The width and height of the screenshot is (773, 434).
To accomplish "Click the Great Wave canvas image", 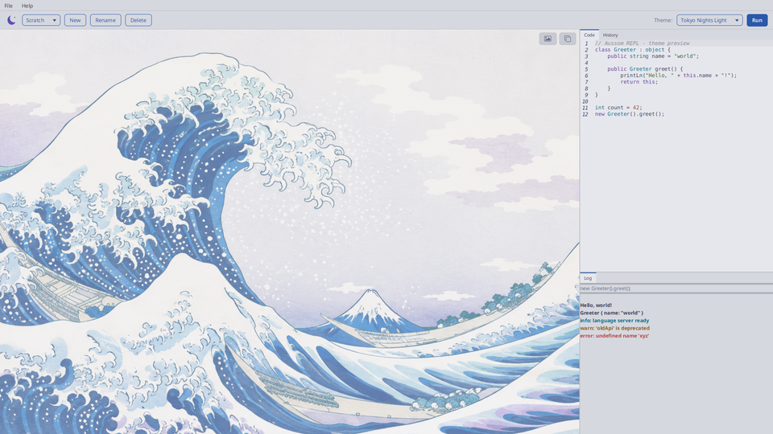I will 289,231.
